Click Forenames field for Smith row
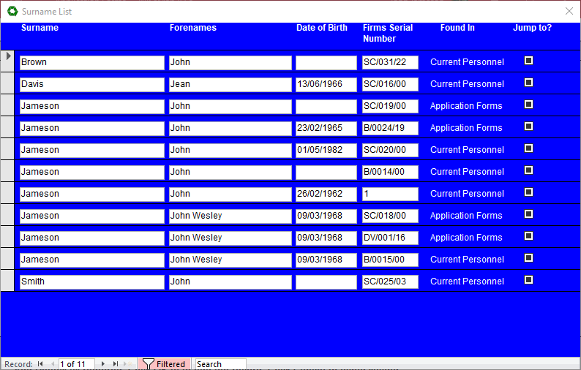The height and width of the screenshot is (370, 581). point(230,282)
